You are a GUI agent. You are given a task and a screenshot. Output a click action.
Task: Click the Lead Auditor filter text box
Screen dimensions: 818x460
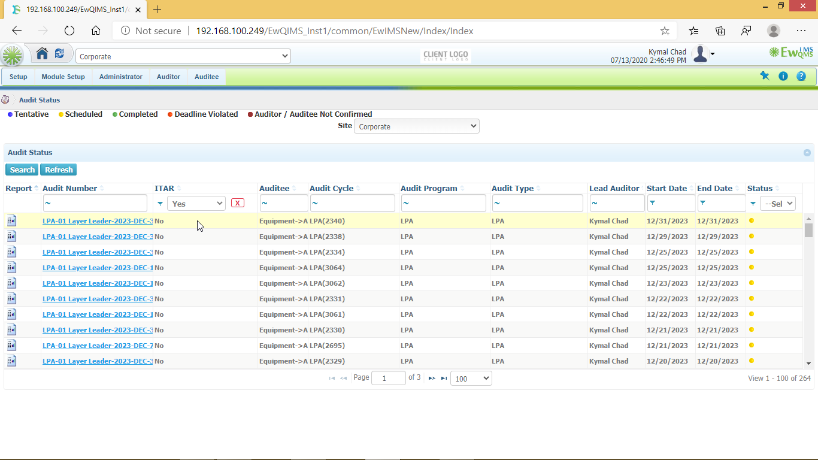pos(617,203)
